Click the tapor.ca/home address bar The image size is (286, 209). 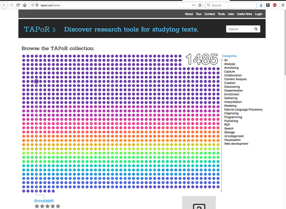pos(116,5)
